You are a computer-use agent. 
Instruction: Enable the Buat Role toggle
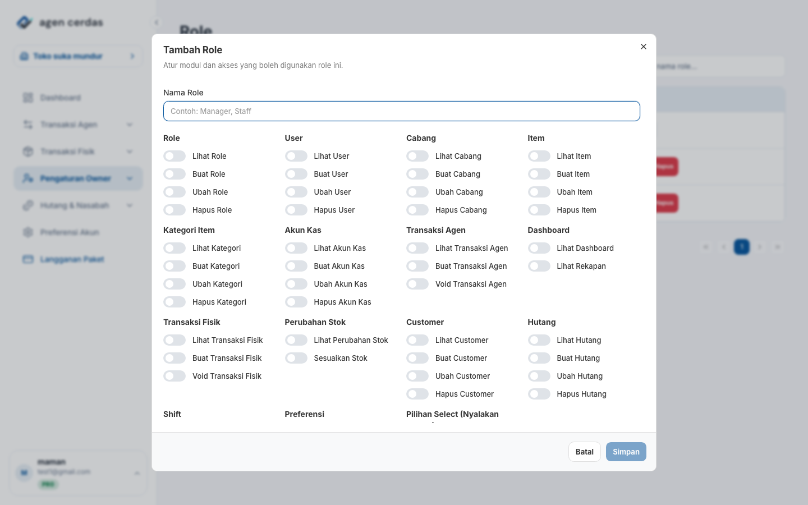coord(175,174)
